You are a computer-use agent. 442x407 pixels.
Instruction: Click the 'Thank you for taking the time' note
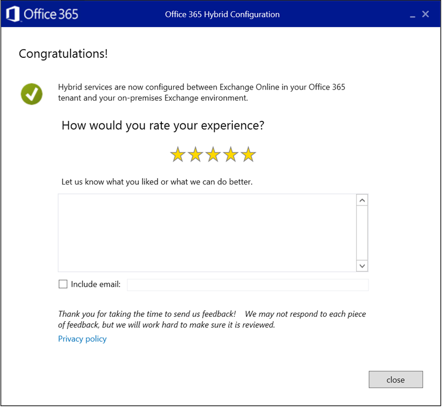212,319
